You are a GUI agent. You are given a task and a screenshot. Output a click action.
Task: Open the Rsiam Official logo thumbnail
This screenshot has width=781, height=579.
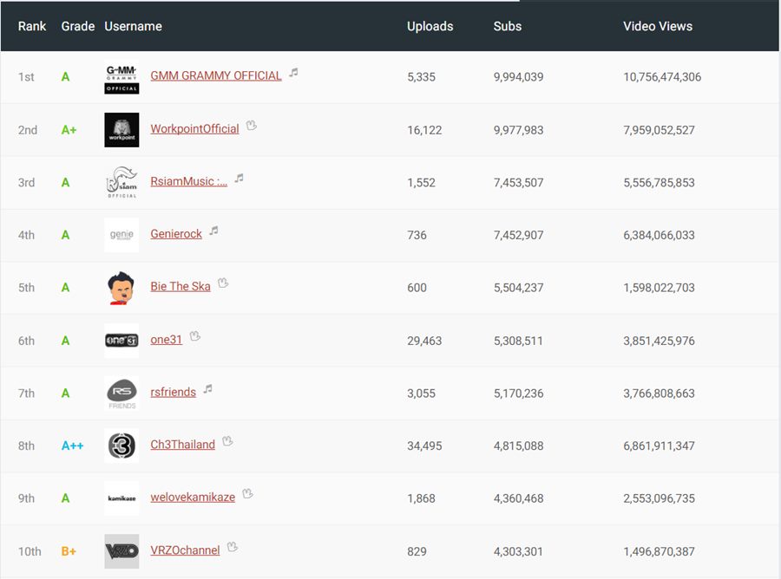pyautogui.click(x=121, y=183)
